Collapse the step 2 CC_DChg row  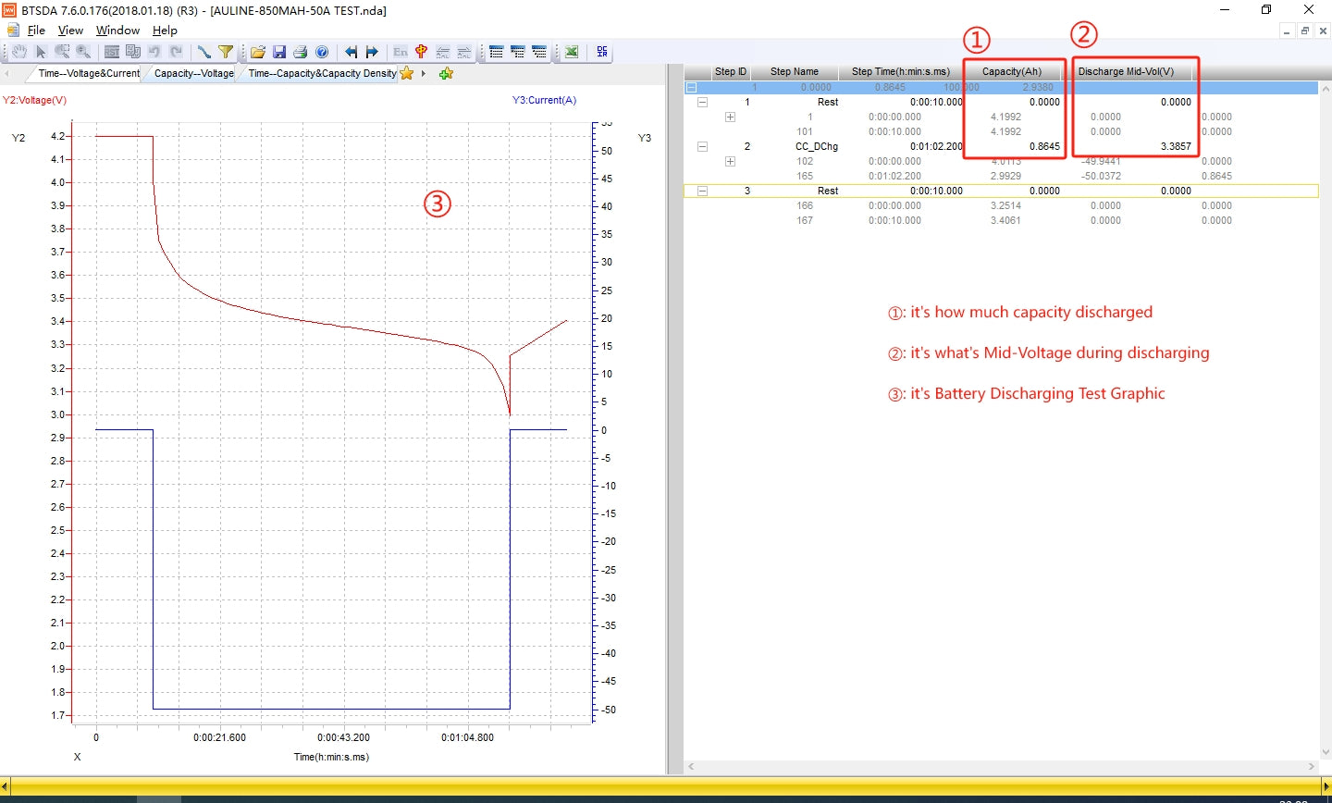click(x=702, y=146)
